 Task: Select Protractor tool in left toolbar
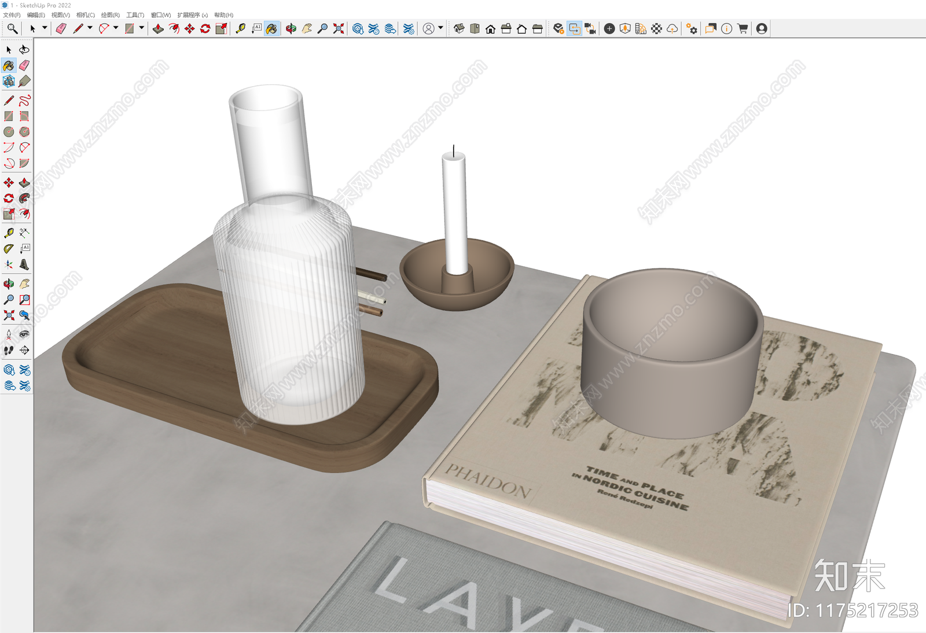click(9, 249)
